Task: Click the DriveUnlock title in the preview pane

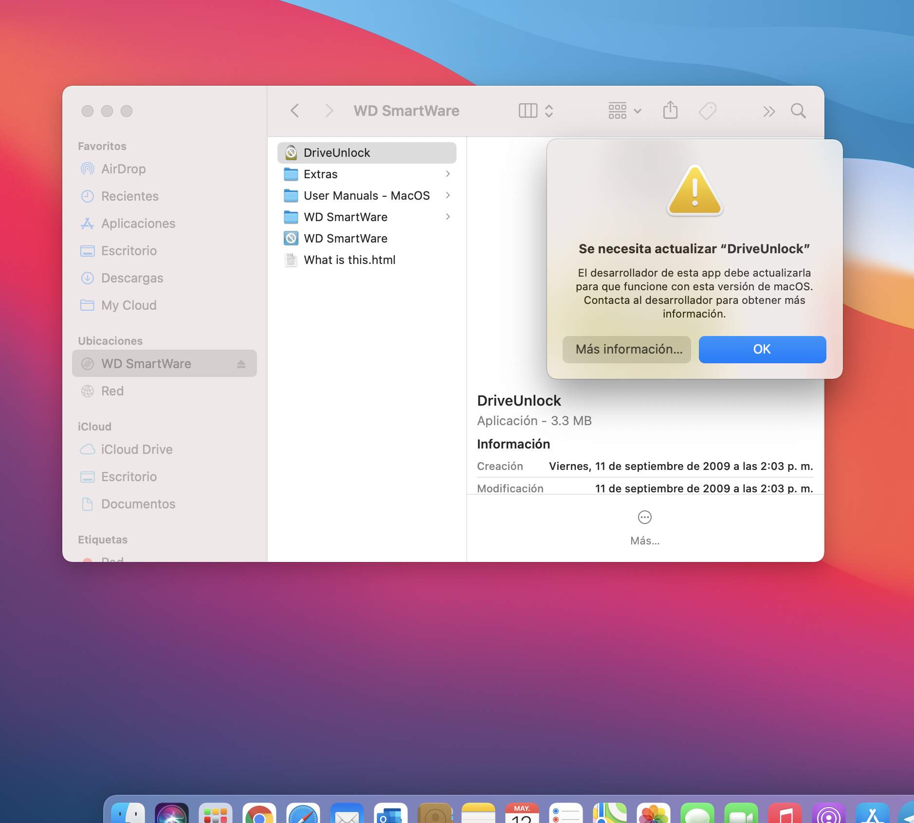Action: click(519, 400)
